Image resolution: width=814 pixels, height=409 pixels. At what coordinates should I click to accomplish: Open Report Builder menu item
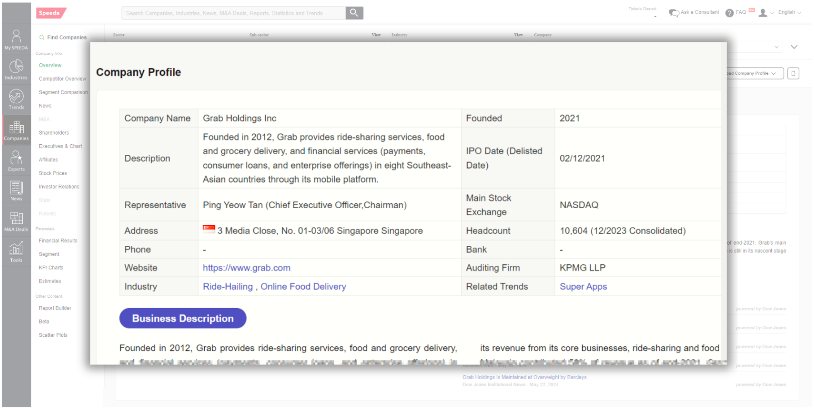(x=55, y=308)
